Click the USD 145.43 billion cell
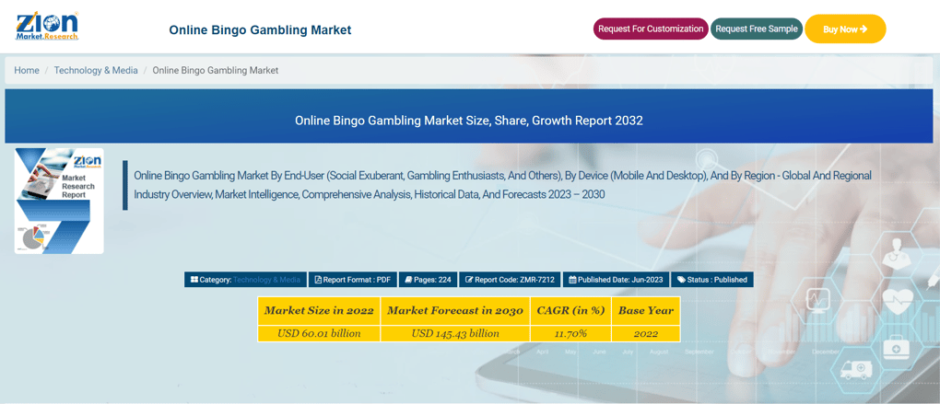The height and width of the screenshot is (404, 940). (455, 333)
